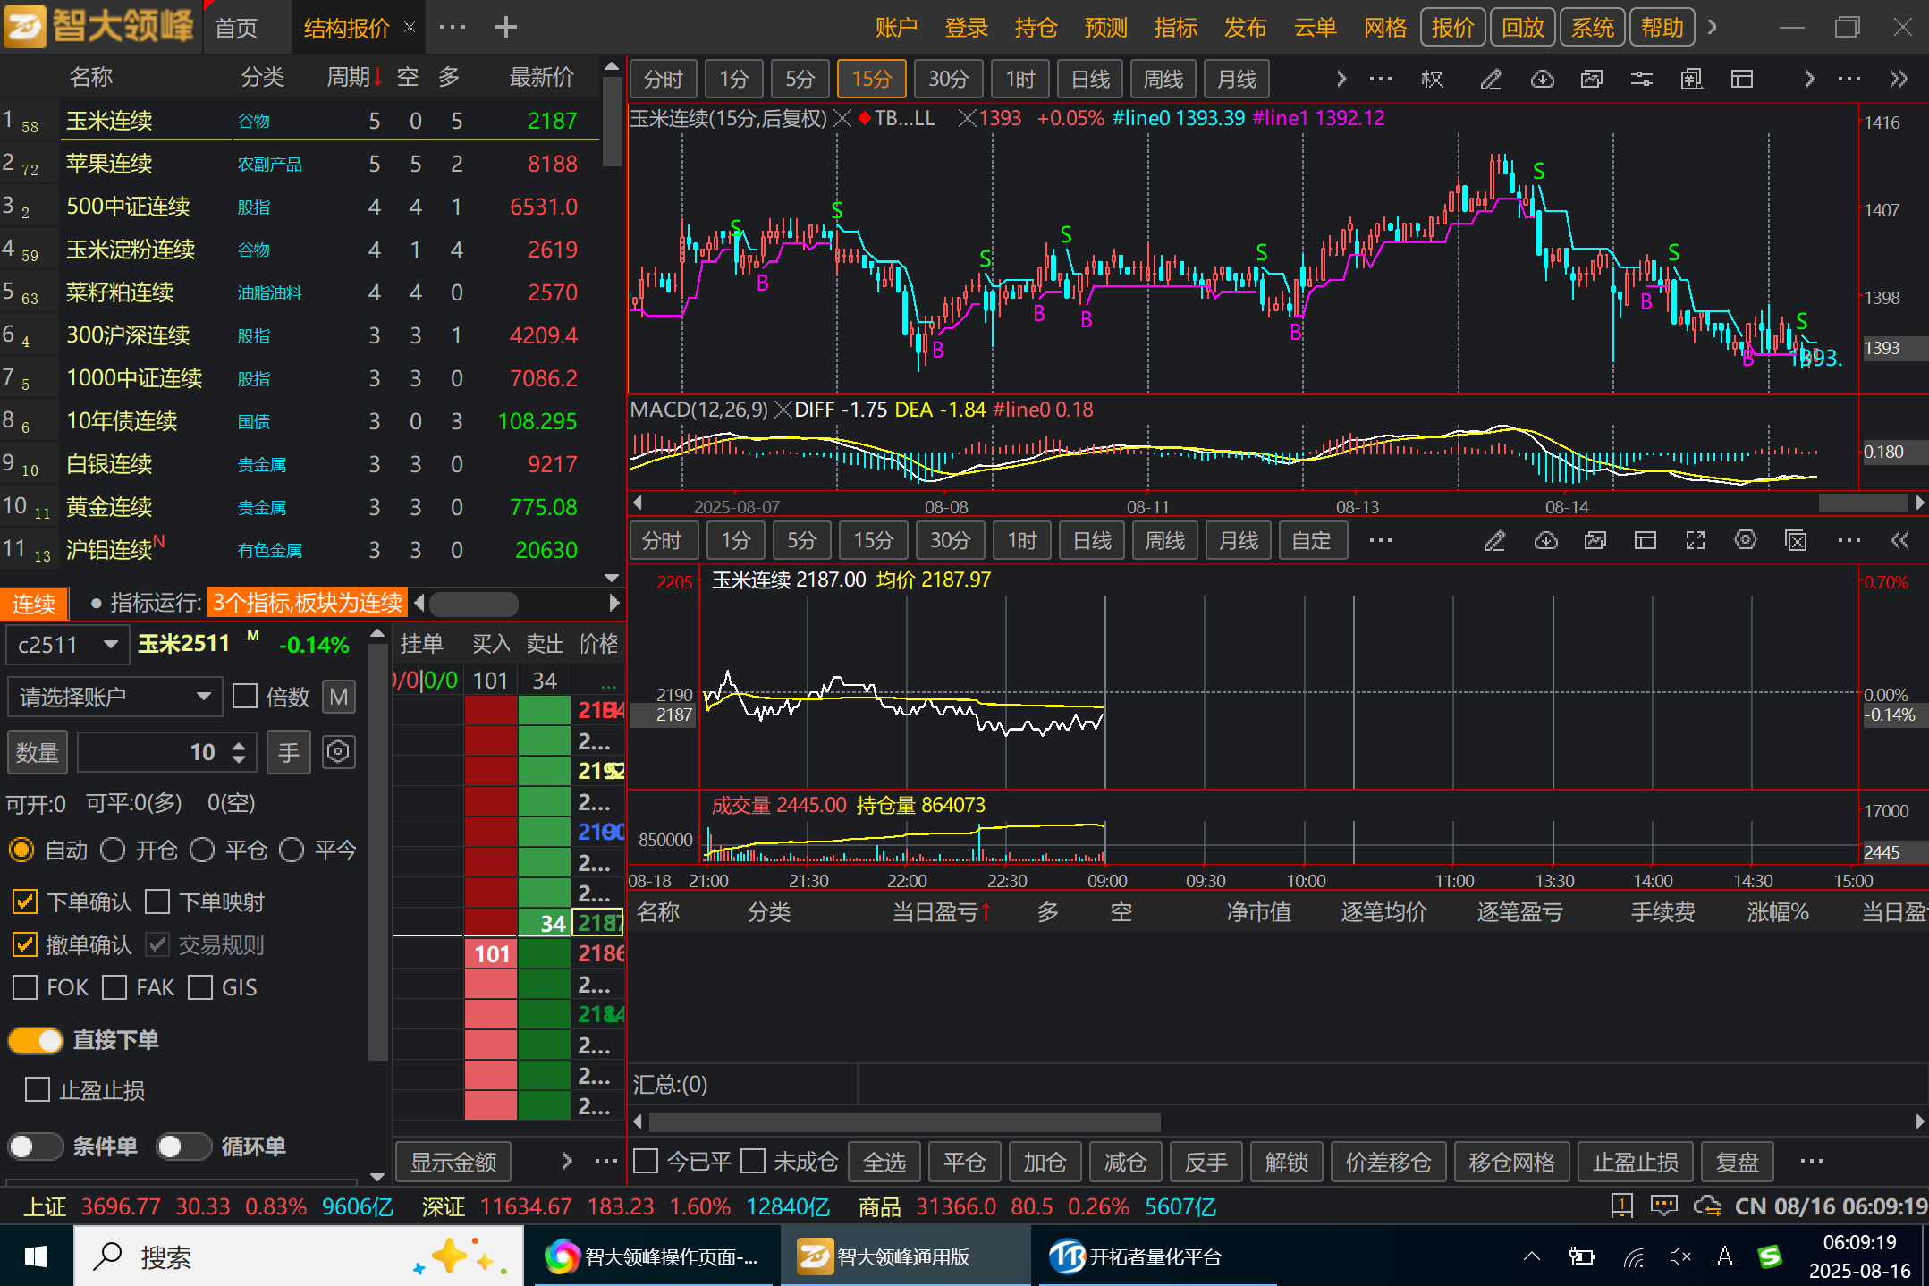Click the M button beside 倍数
Screen dimensions: 1929x1286
point(338,697)
